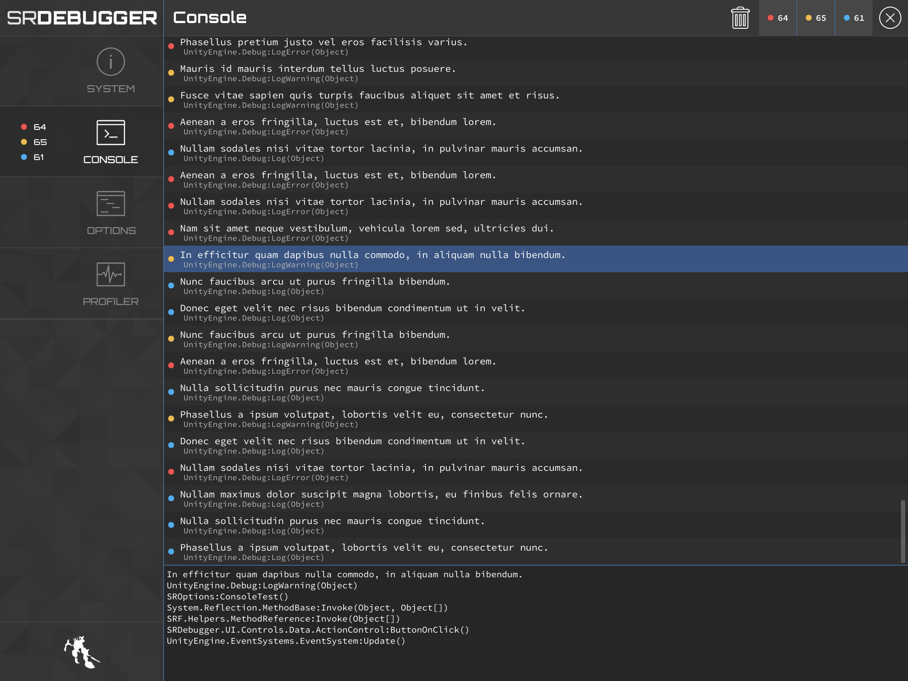The height and width of the screenshot is (681, 908).
Task: Select log 'Fusce vitae sapien quis turpis'
Action: coord(536,99)
